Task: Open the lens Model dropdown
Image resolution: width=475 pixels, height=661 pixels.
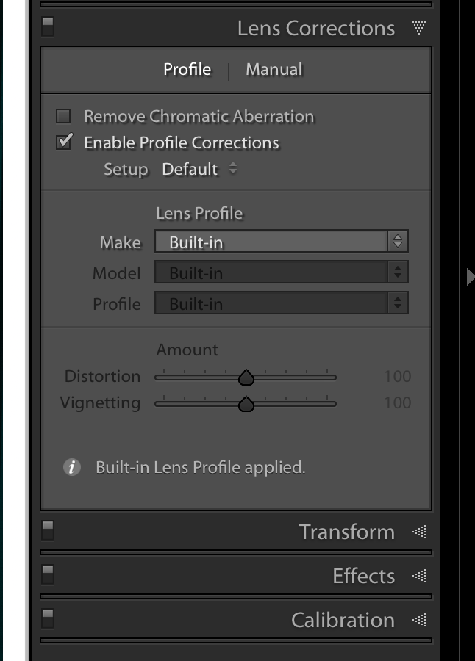Action: point(281,272)
